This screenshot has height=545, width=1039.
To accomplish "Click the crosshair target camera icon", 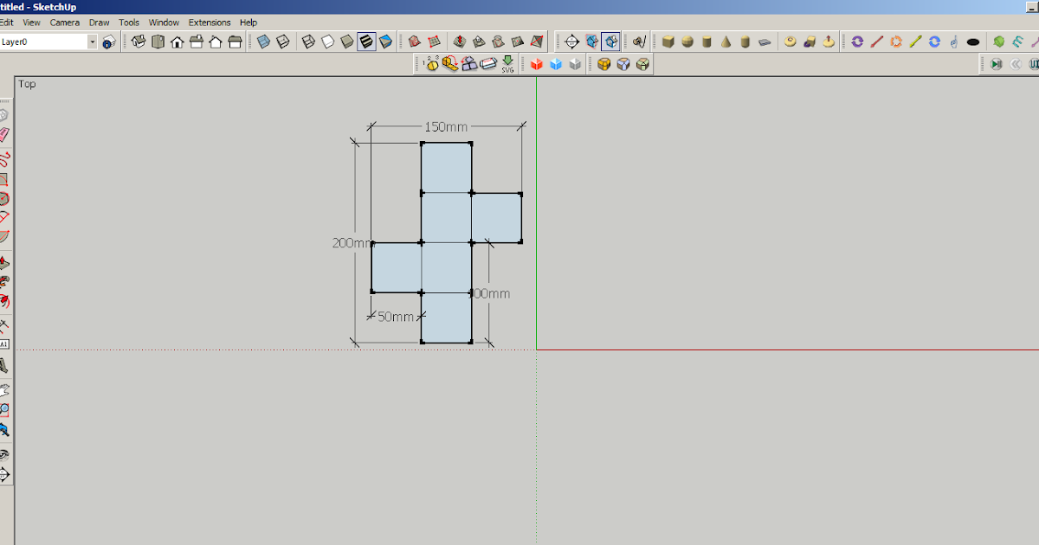I will pos(571,41).
